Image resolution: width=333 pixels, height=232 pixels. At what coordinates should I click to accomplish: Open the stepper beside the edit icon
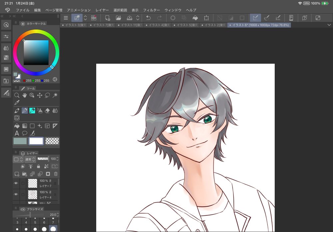pyautogui.click(x=85, y=18)
